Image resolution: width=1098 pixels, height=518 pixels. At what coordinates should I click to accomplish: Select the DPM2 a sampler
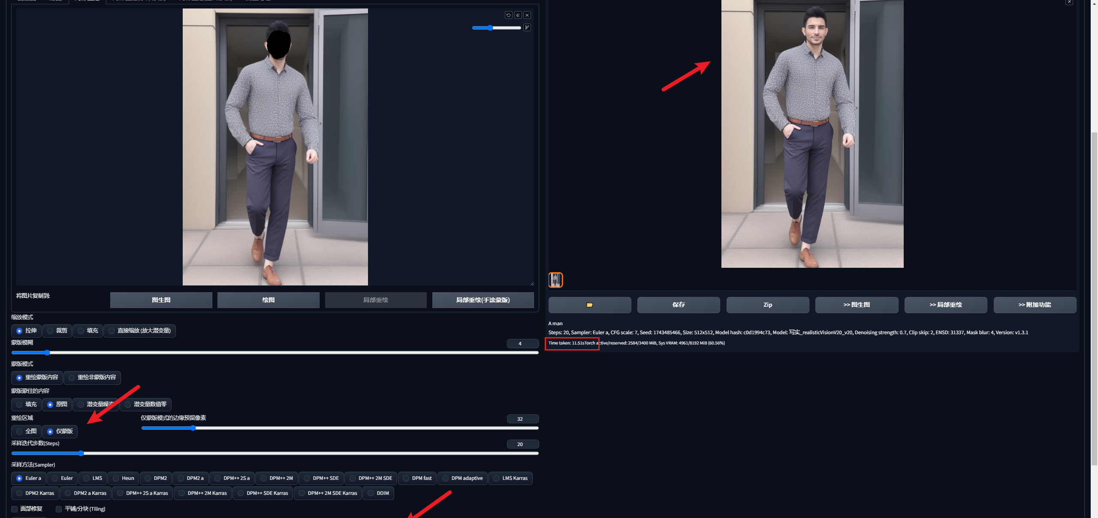coord(190,478)
